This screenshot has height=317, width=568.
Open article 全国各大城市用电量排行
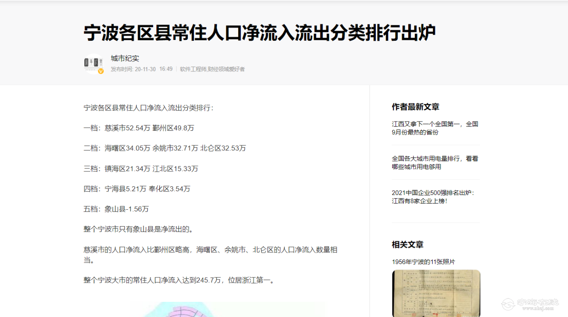pos(435,163)
